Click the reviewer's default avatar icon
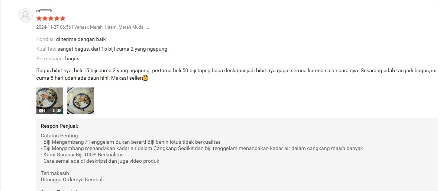Image resolution: width=443 pixels, height=191 pixels. (25, 16)
